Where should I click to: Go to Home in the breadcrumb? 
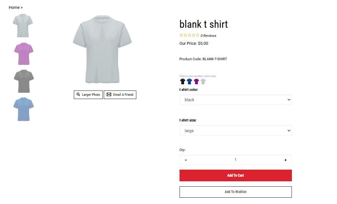(14, 8)
